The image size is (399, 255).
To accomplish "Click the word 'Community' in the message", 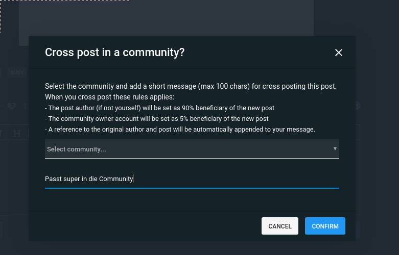I will [x=116, y=178].
